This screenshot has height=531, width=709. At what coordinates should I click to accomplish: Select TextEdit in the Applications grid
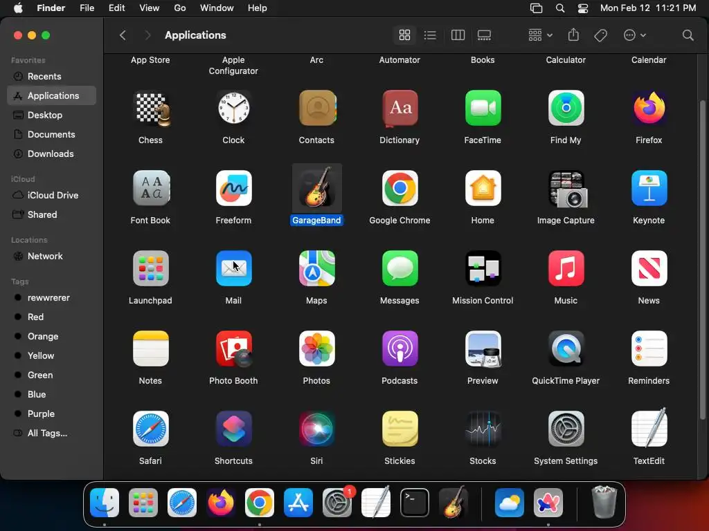pos(649,428)
